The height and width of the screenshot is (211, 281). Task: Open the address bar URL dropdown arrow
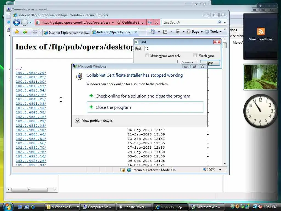coord(113,23)
